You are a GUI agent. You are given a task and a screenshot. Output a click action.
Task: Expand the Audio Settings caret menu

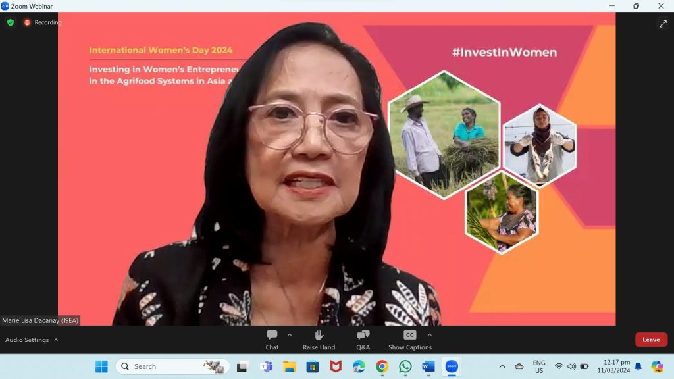[56, 340]
